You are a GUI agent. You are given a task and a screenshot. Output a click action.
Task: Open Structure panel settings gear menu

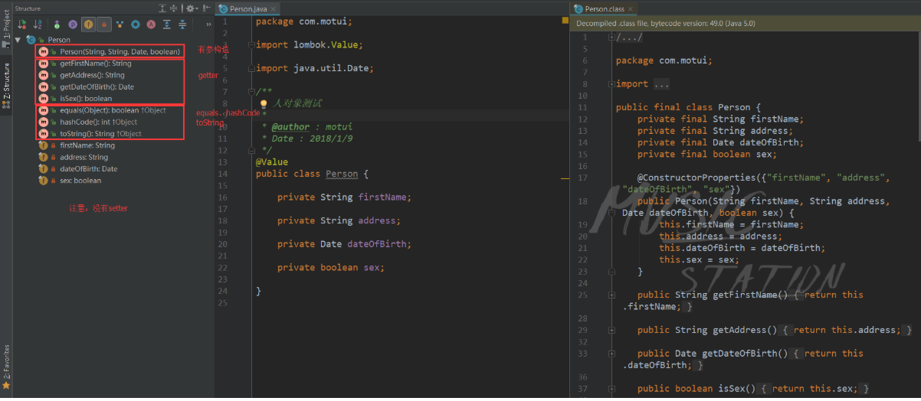191,8
